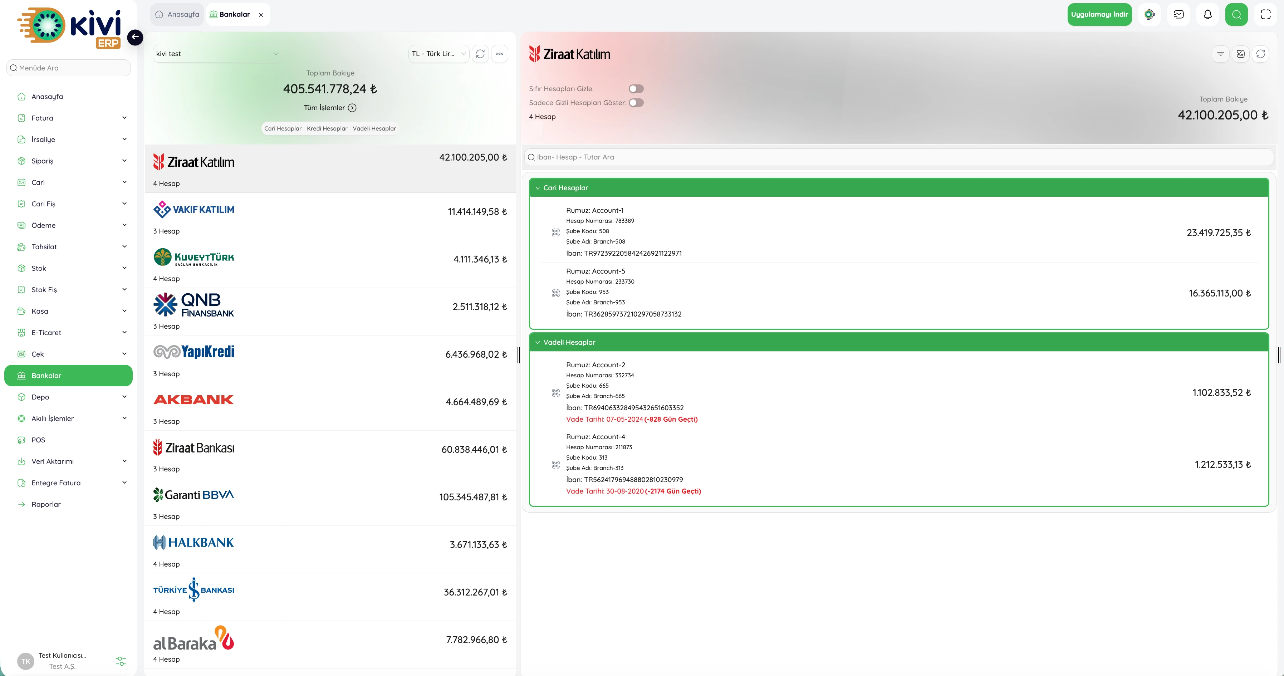Open POS in sidebar
Viewport: 1284px width, 676px height.
tap(68, 440)
